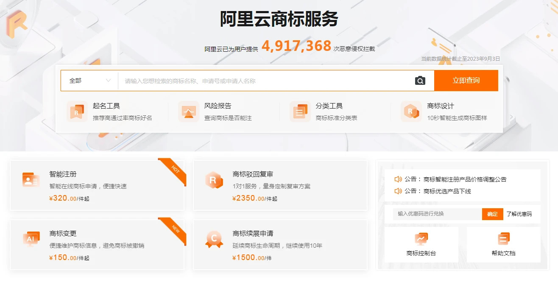
Task: Click the 商标变更 AI icon
Action: [31, 239]
